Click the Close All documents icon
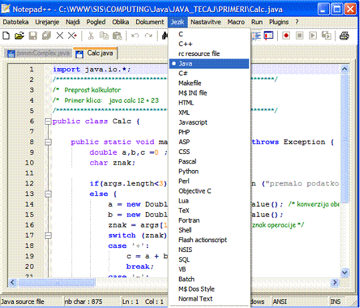 [x=73, y=36]
